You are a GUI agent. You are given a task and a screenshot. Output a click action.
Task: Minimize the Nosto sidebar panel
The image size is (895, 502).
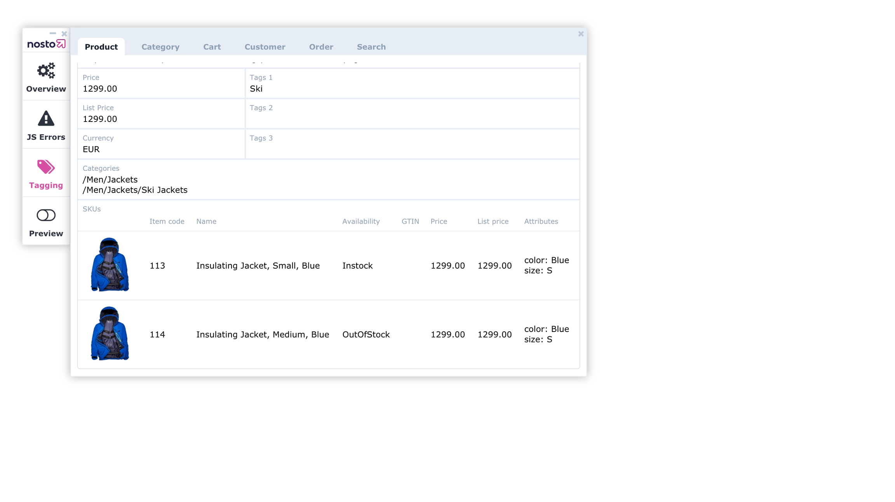point(53,33)
